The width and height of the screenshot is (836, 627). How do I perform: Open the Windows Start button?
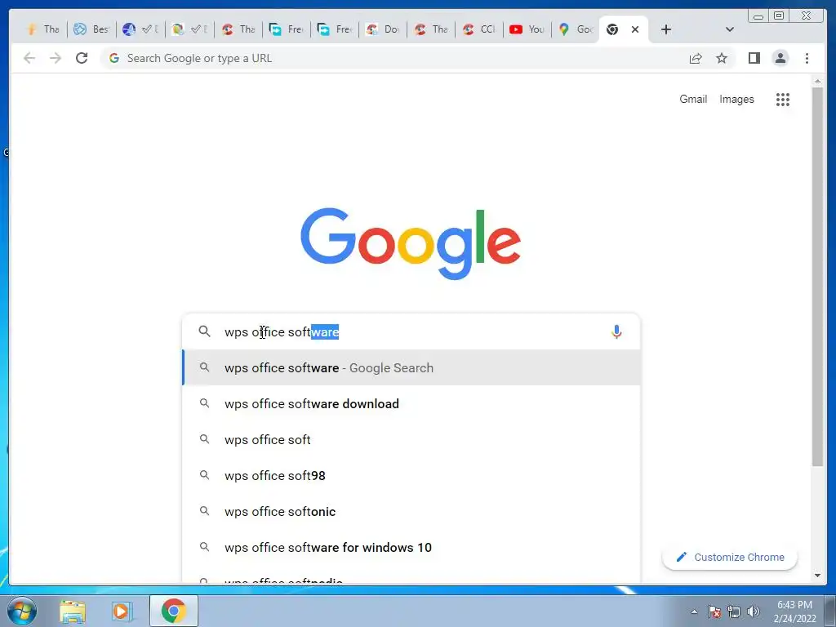21,611
